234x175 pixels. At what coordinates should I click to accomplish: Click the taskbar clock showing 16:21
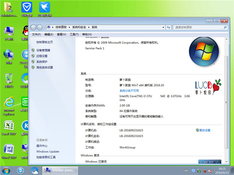222,171
